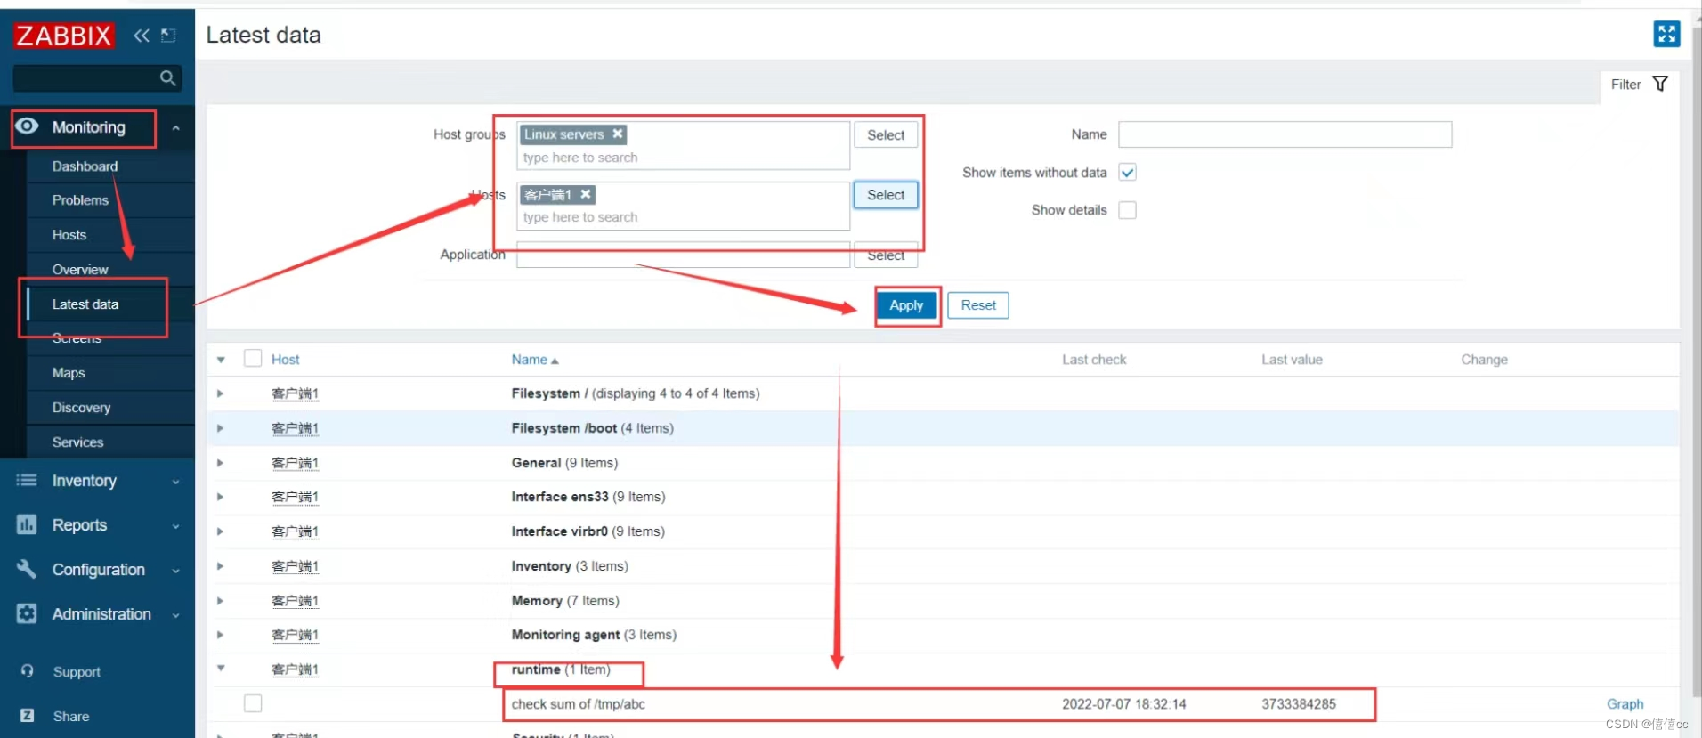Click the Apply filter button

[x=906, y=305]
